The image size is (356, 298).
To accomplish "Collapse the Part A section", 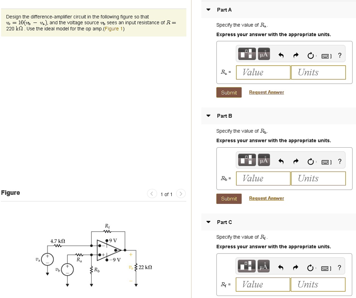I will [208, 10].
